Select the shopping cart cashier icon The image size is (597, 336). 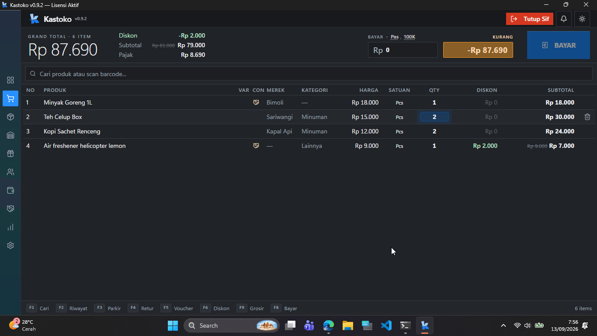(10, 98)
